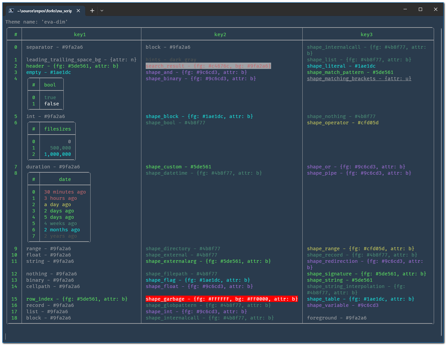The width and height of the screenshot is (446, 345).
Task: Click the key1 column header
Action: 80,34
